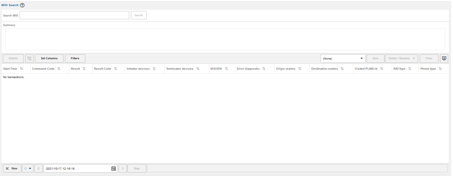Open the Filters button

75,58
